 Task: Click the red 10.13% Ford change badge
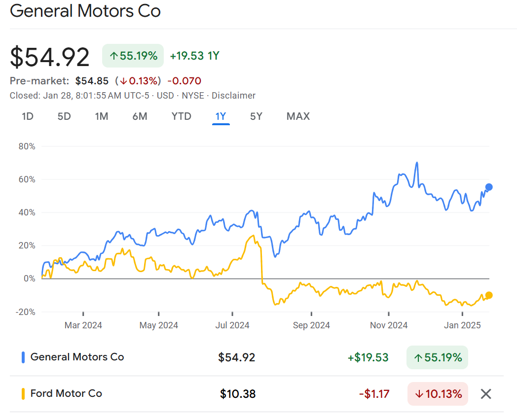438,394
